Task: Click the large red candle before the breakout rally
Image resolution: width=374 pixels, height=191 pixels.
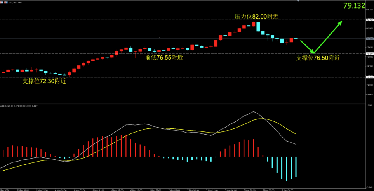Action: [216, 43]
